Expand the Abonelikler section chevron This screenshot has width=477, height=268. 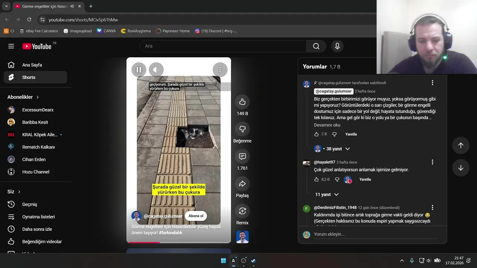[x=38, y=97]
